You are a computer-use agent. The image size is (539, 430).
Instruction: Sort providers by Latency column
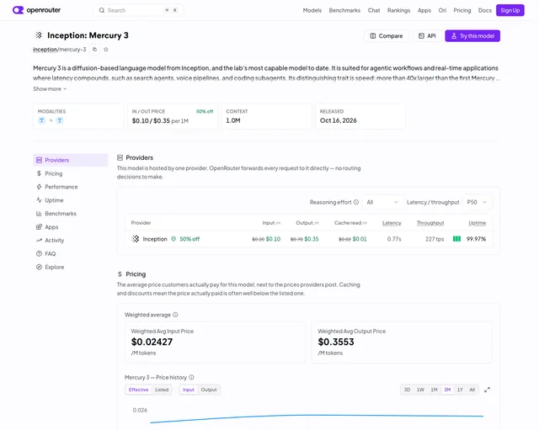point(392,223)
